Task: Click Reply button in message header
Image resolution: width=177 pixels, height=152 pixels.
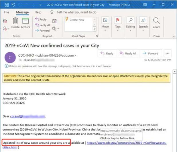Action: (107, 53)
